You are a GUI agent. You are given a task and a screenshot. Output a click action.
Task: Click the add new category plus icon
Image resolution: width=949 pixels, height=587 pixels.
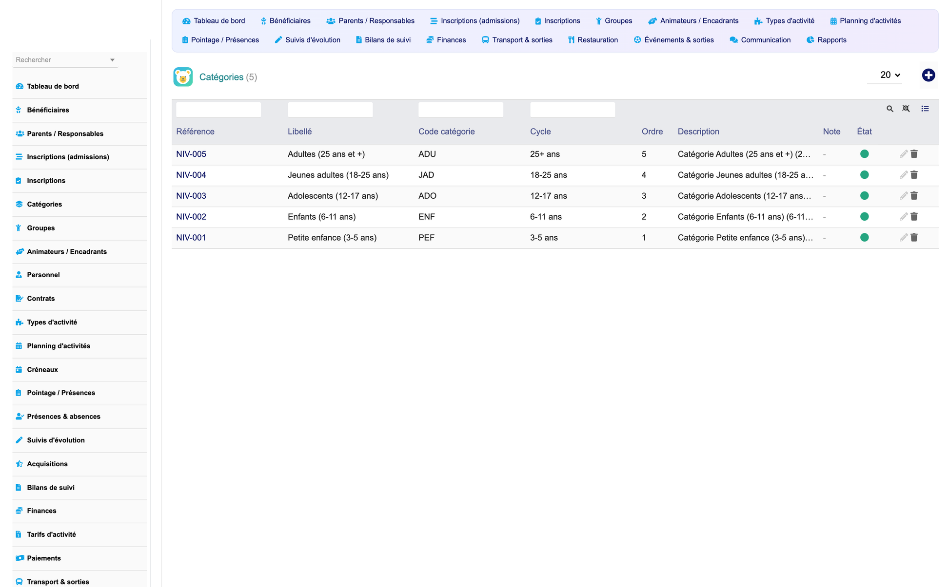point(928,75)
